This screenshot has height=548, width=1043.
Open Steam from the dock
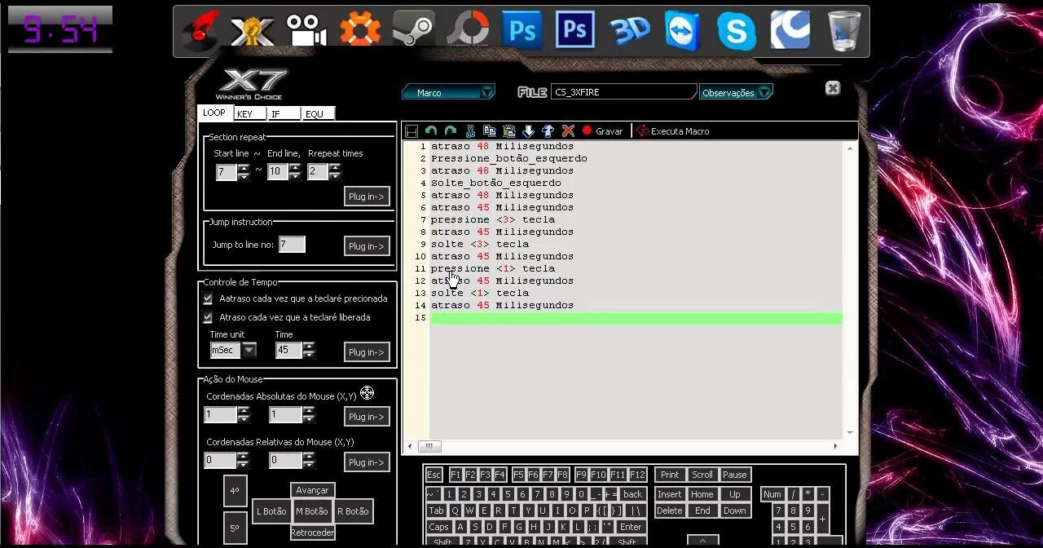[x=413, y=31]
